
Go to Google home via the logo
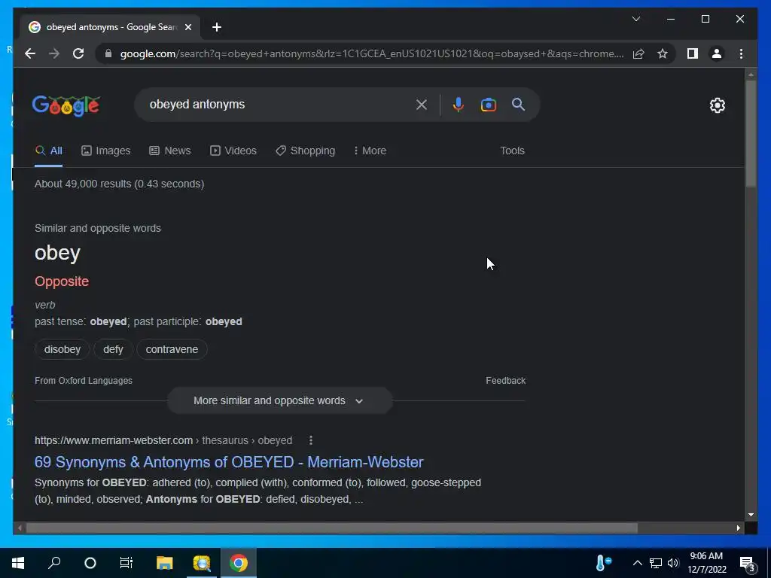(66, 105)
